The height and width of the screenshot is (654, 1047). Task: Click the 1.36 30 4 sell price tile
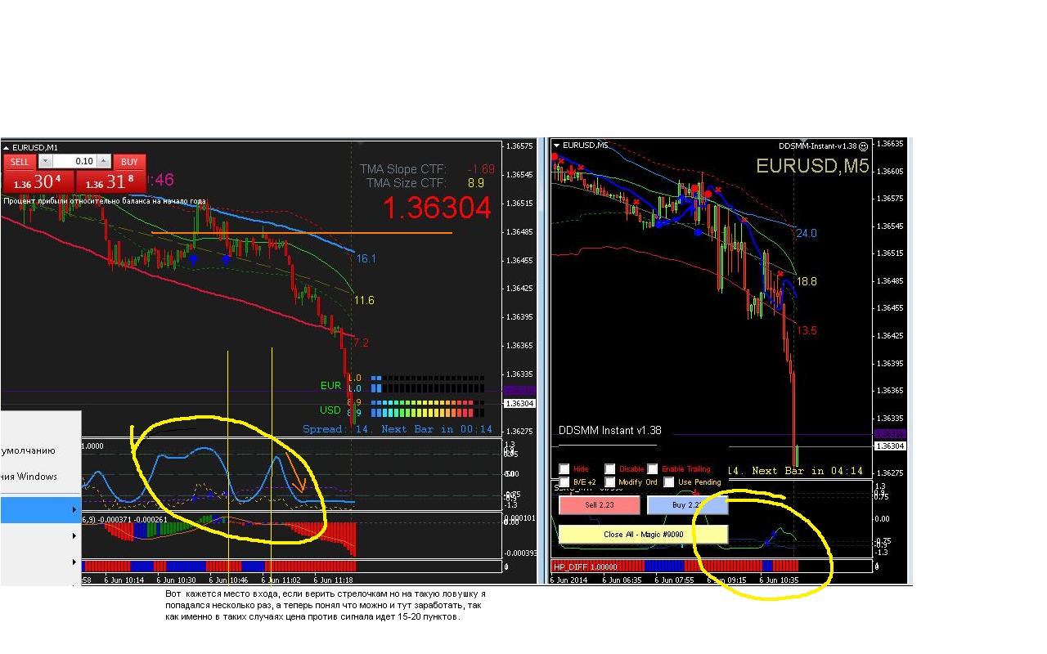38,182
